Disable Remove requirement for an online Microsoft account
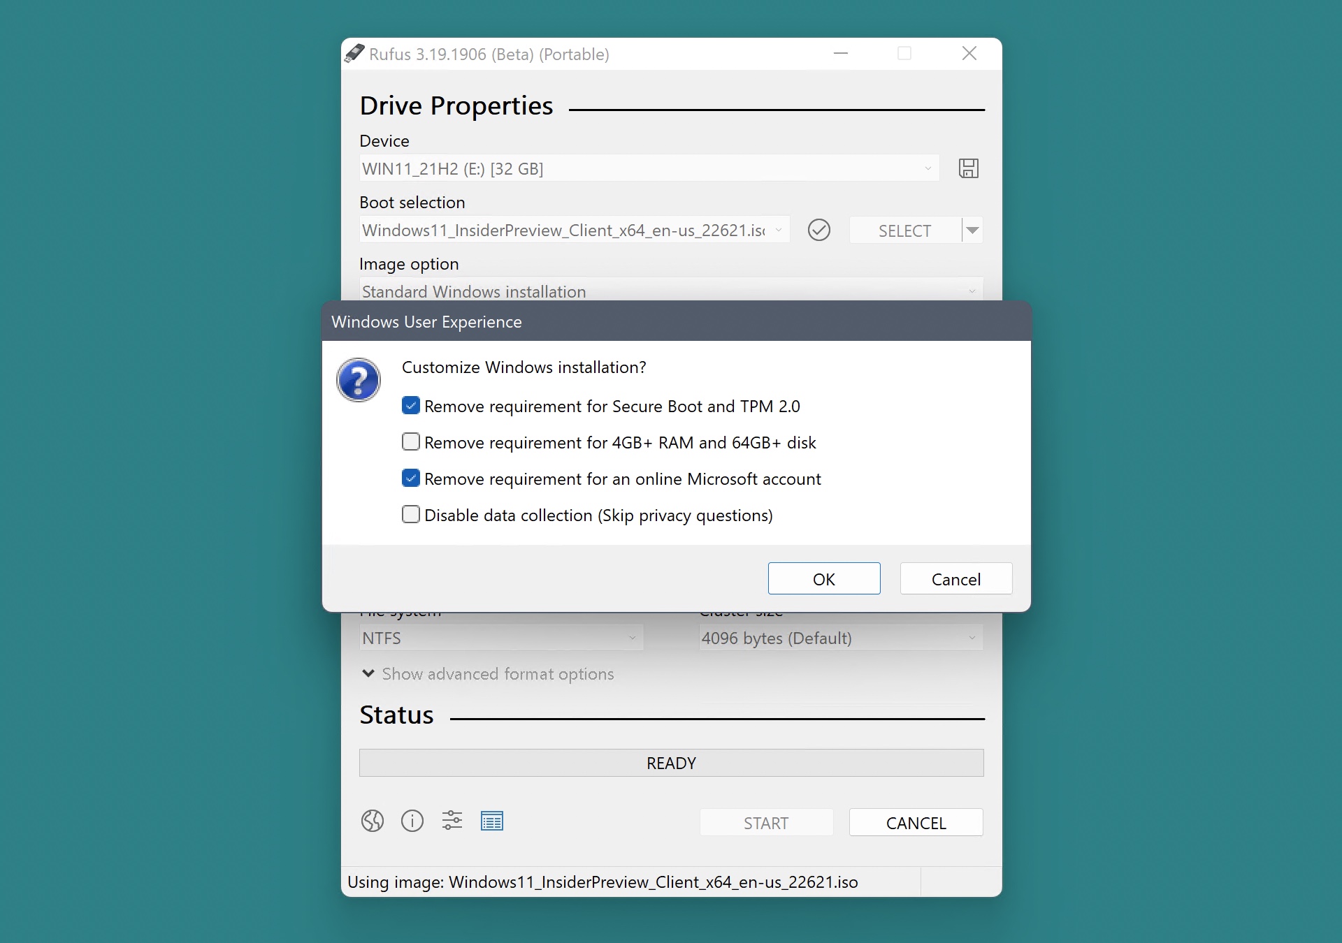This screenshot has width=1342, height=943. coord(410,478)
